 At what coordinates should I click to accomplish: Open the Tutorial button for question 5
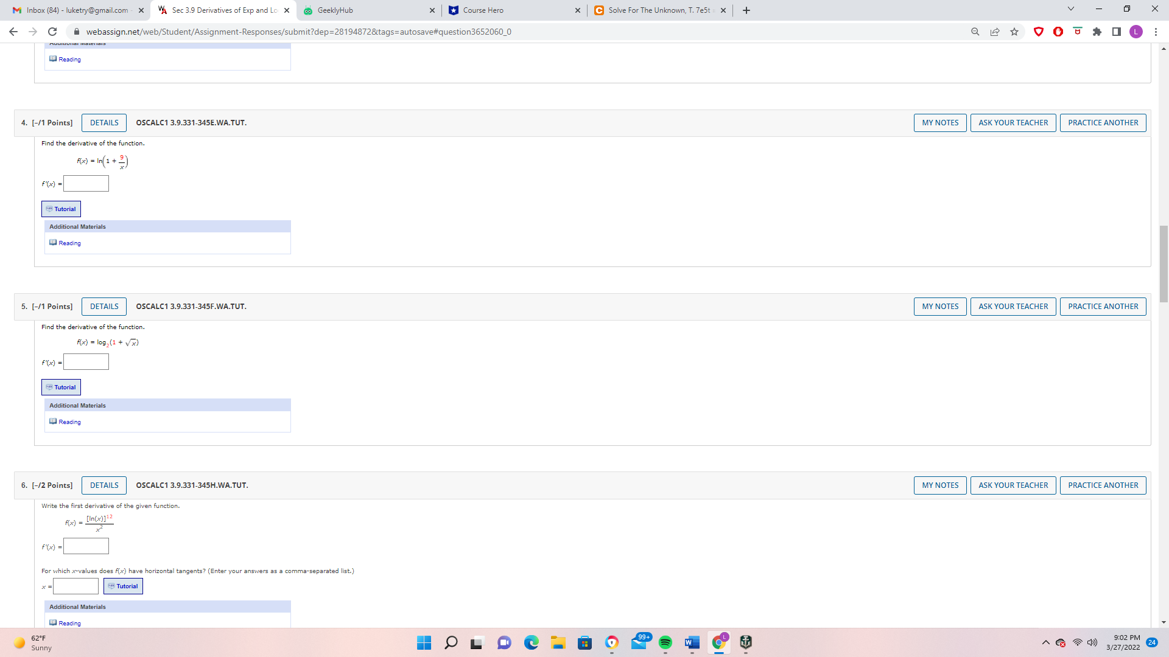pyautogui.click(x=61, y=387)
